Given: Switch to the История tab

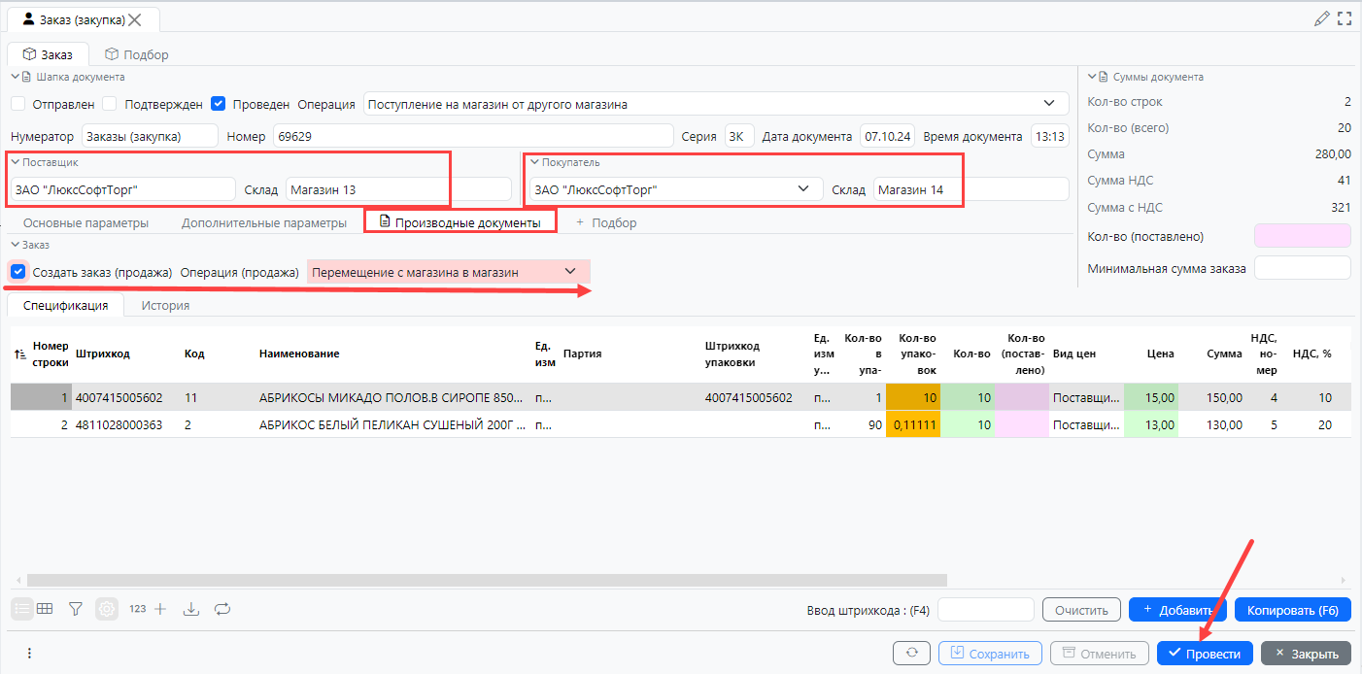Looking at the screenshot, I should pos(165,305).
